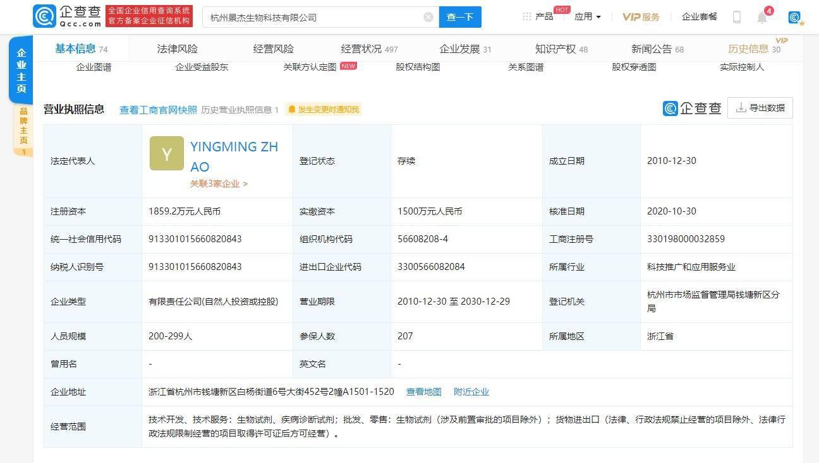Click the 导出数据 export button

click(760, 108)
